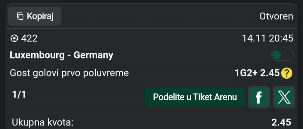Select the Germany team name
Image resolution: width=303 pixels, height=129 pixels.
coord(93,55)
